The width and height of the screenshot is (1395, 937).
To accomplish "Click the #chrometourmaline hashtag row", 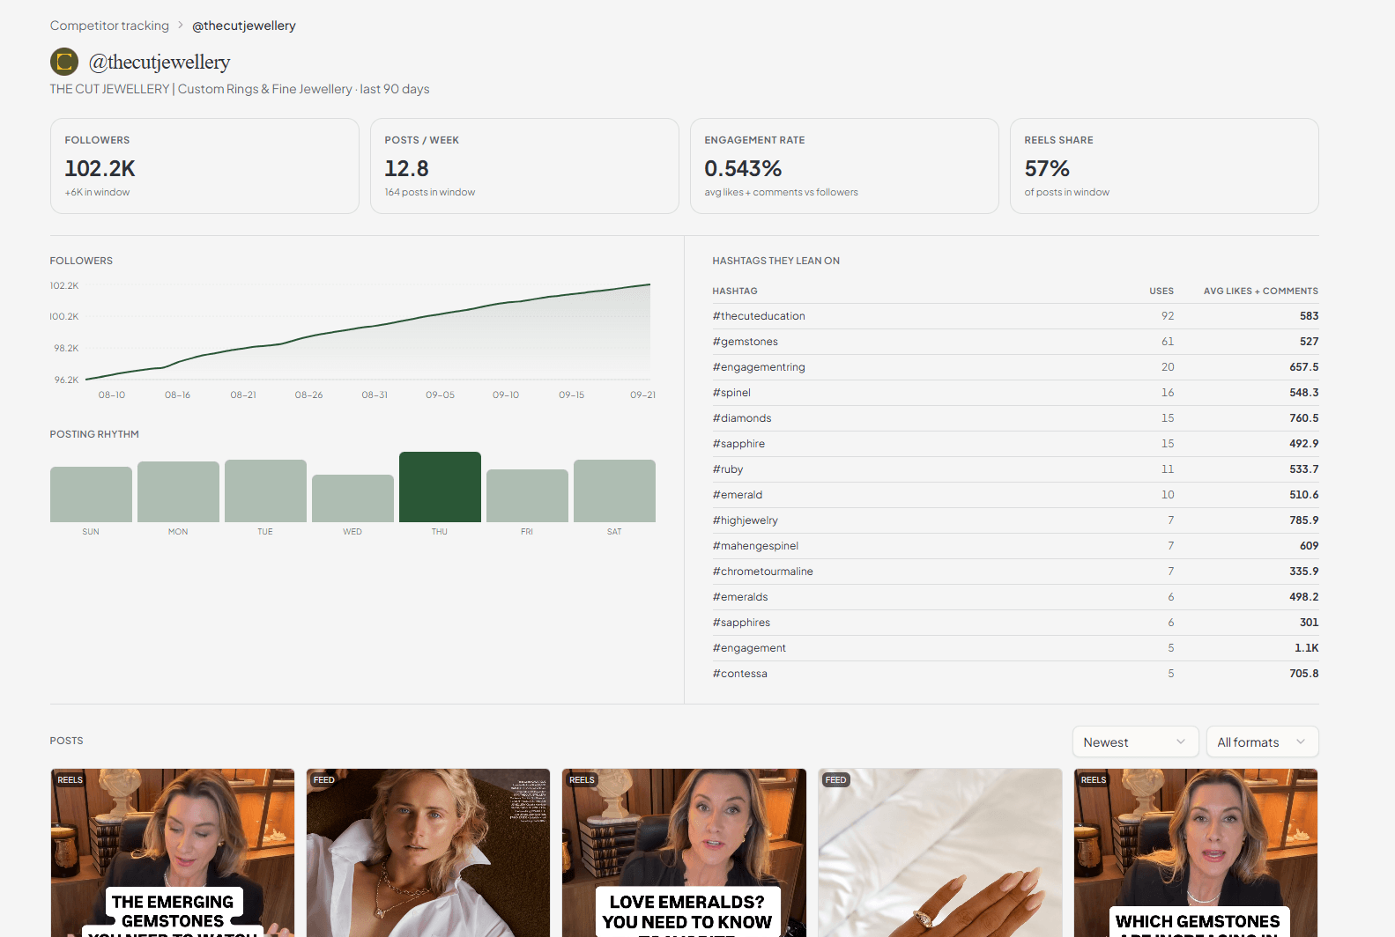I will pos(1015,572).
